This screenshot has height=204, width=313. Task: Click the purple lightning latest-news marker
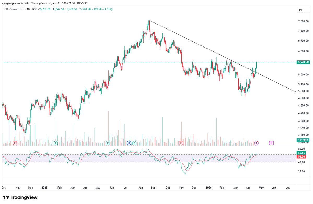coord(256,143)
